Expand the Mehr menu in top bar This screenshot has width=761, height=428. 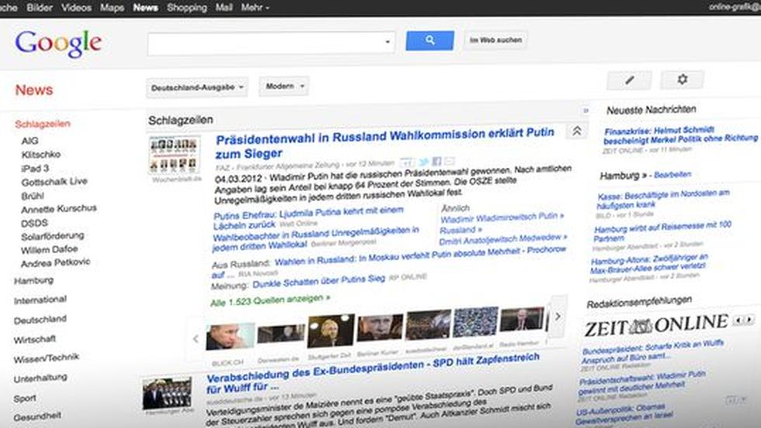click(255, 8)
